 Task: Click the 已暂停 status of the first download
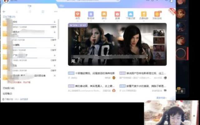[x=53, y=27]
